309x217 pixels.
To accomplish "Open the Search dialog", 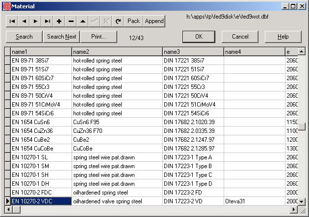I will (x=24, y=37).
